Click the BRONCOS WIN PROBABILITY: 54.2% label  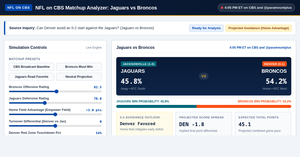pyautogui.click(x=264, y=101)
